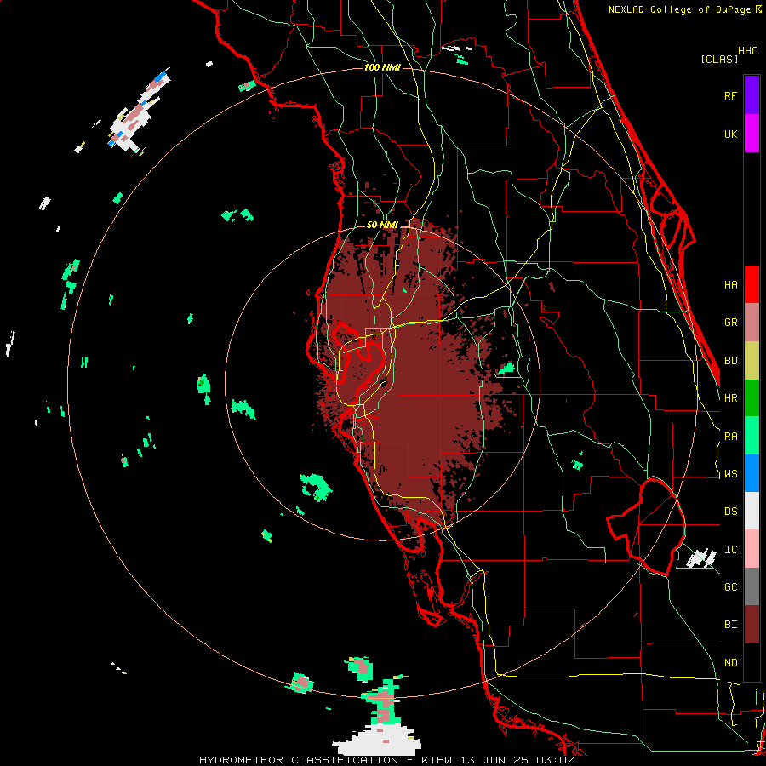Click the "WS" legend label
This screenshot has height=766, width=766.
[730, 474]
